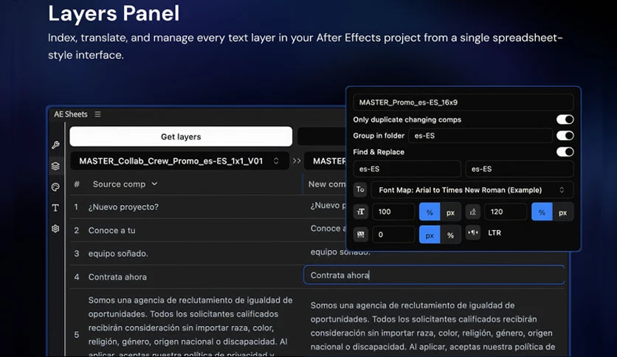Viewport: 617px width, 357px height.
Task: Click the 'To' button next to Font Map
Action: pos(360,190)
